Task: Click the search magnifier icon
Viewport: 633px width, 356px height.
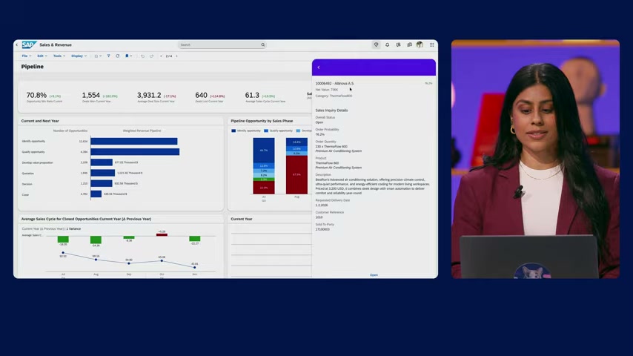Action: tap(263, 44)
